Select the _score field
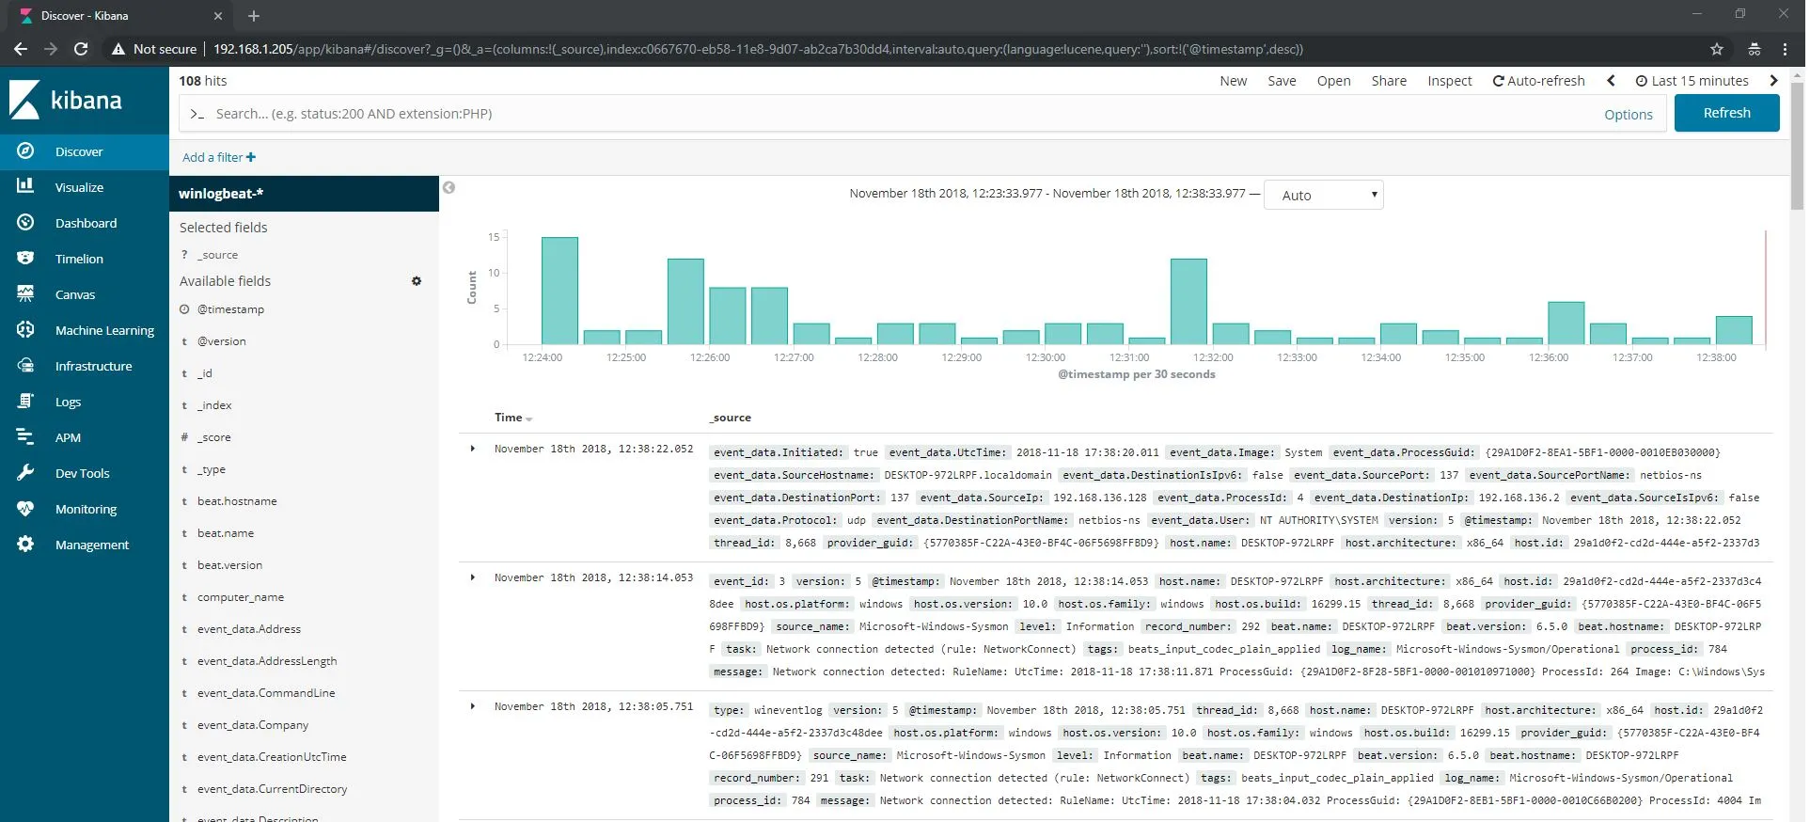This screenshot has height=822, width=1810. point(213,437)
